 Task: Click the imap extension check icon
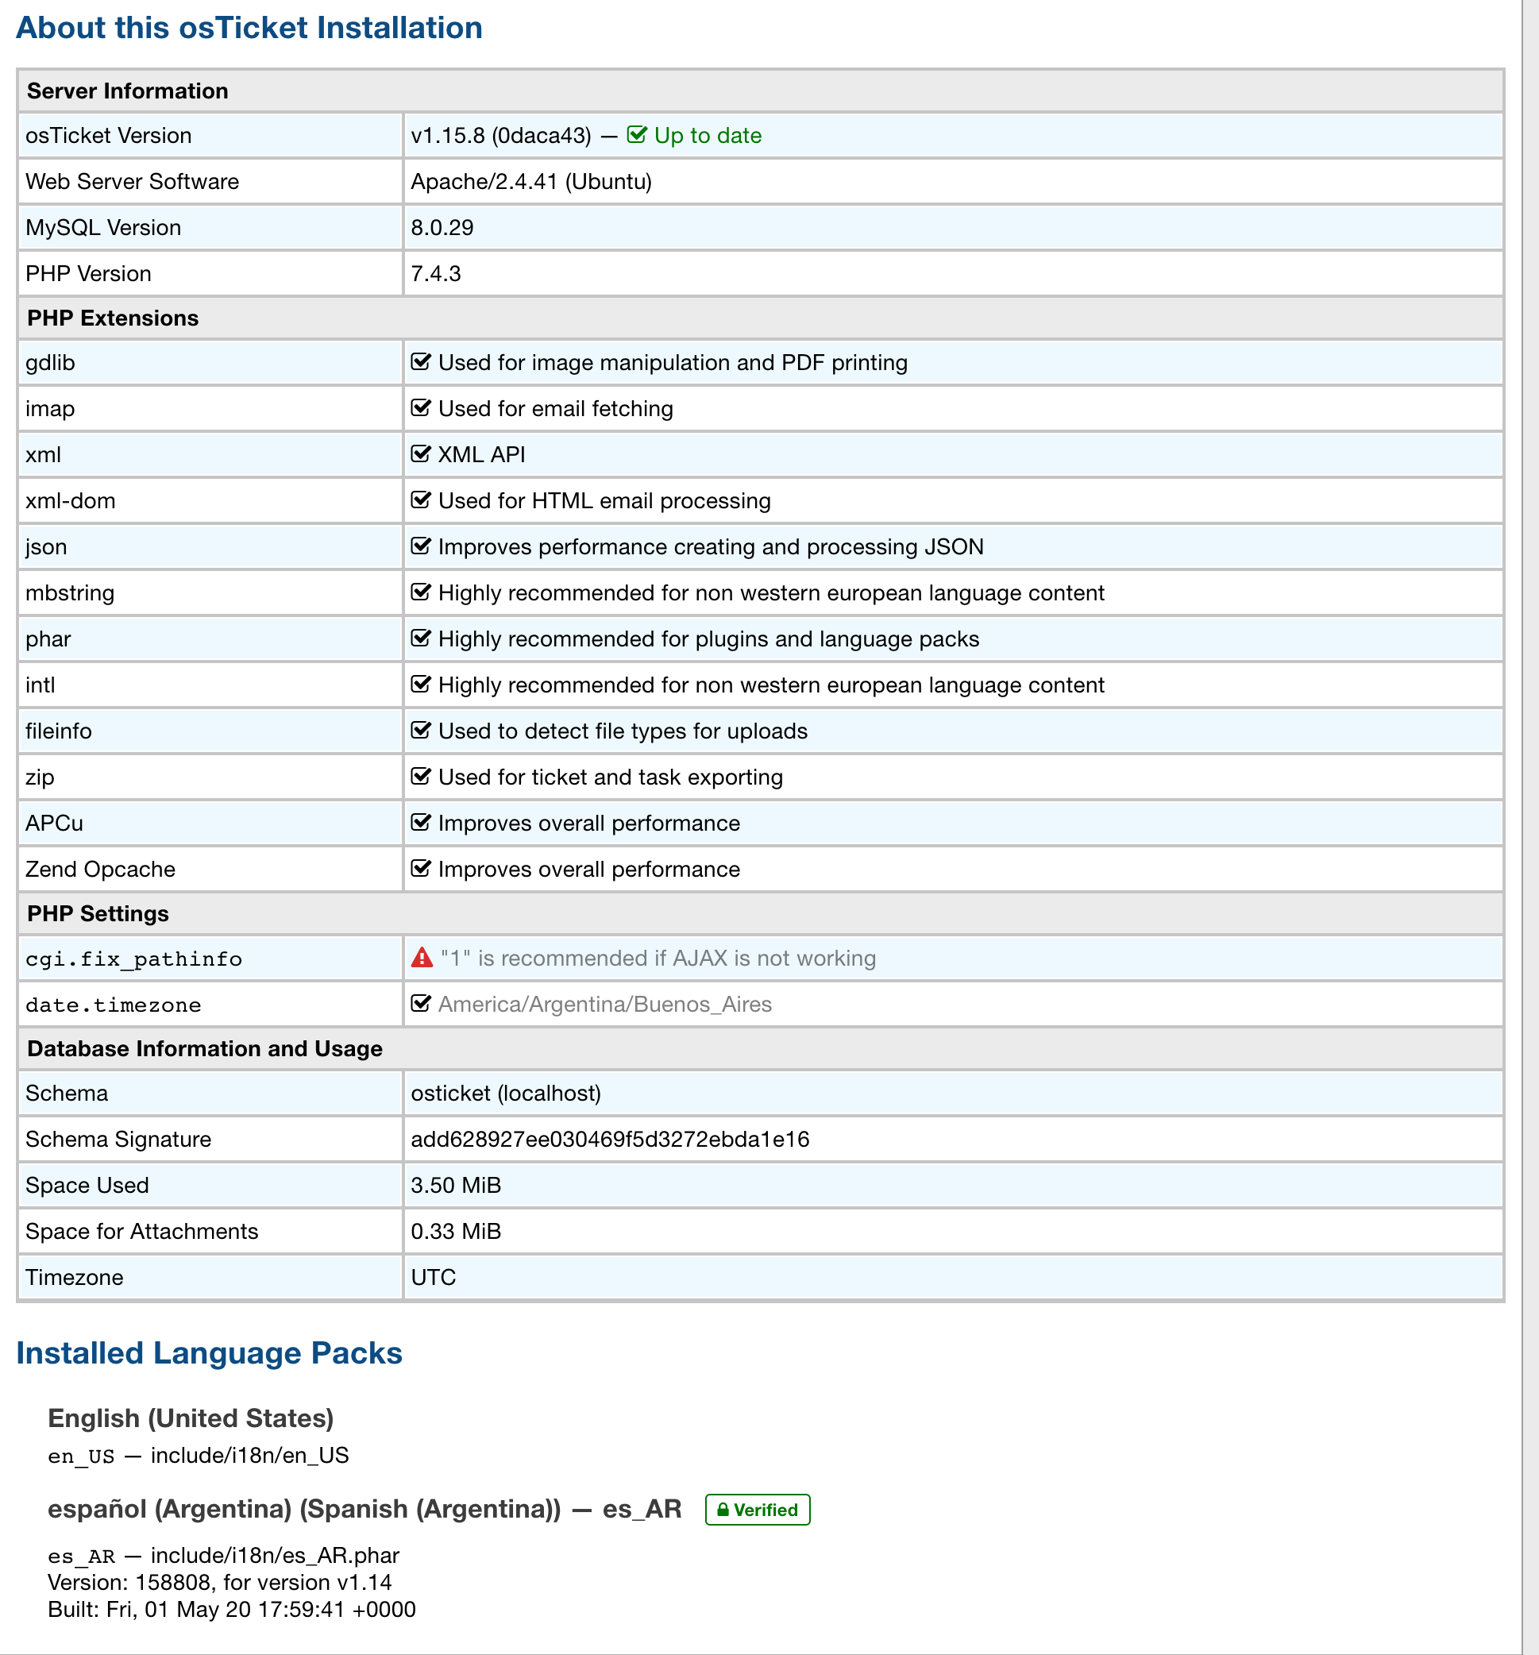tap(421, 408)
